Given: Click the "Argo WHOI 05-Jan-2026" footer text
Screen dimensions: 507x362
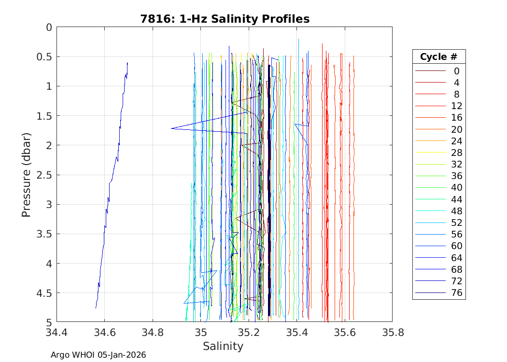Looking at the screenshot, I should point(98,355).
